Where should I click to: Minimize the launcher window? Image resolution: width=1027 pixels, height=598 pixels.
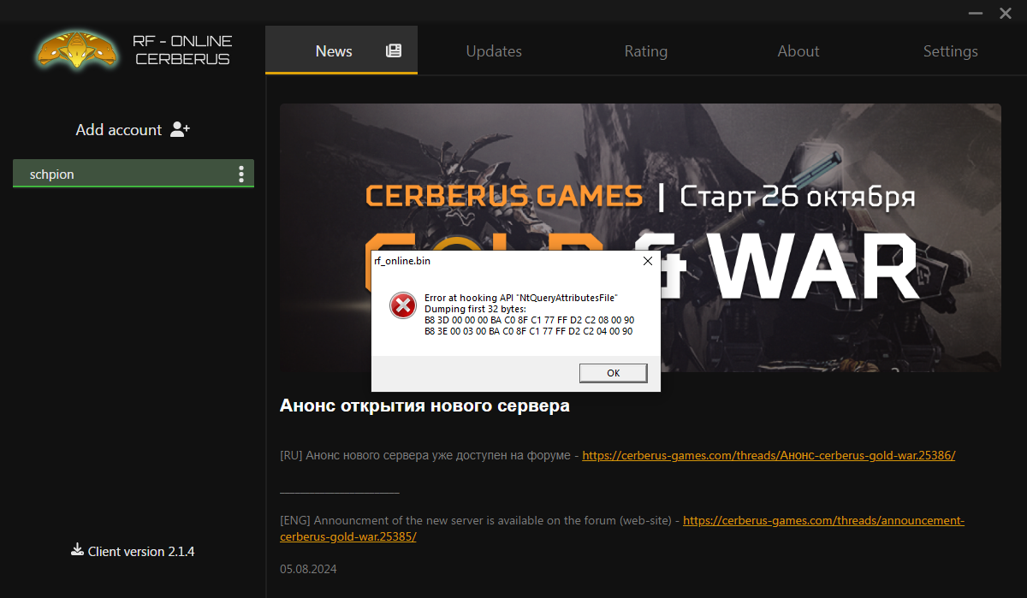[975, 14]
